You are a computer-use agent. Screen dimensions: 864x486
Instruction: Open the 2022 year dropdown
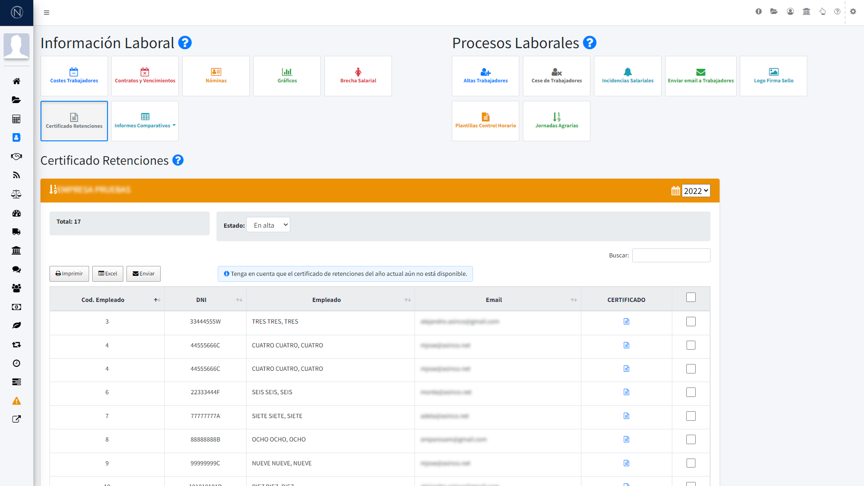tap(696, 191)
